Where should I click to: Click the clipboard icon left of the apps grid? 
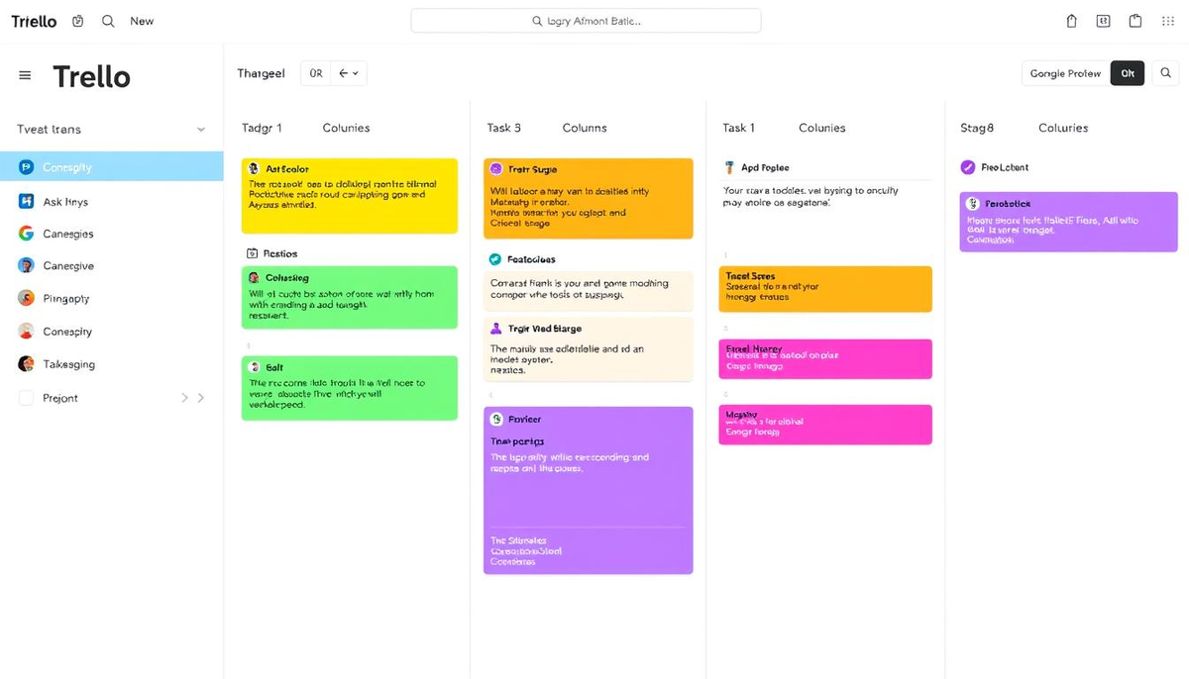(1135, 21)
